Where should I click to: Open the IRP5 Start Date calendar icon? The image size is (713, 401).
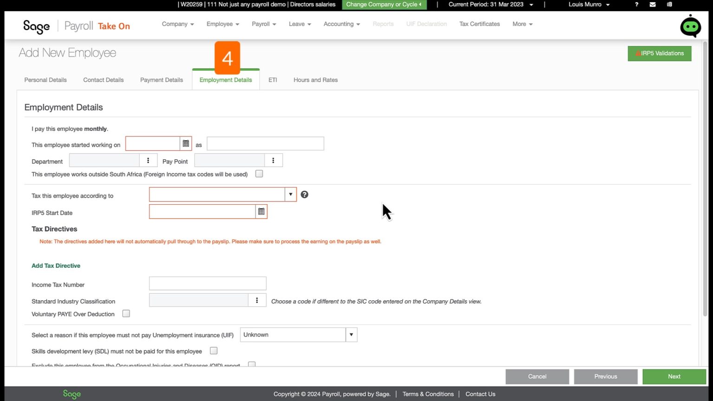point(261,211)
